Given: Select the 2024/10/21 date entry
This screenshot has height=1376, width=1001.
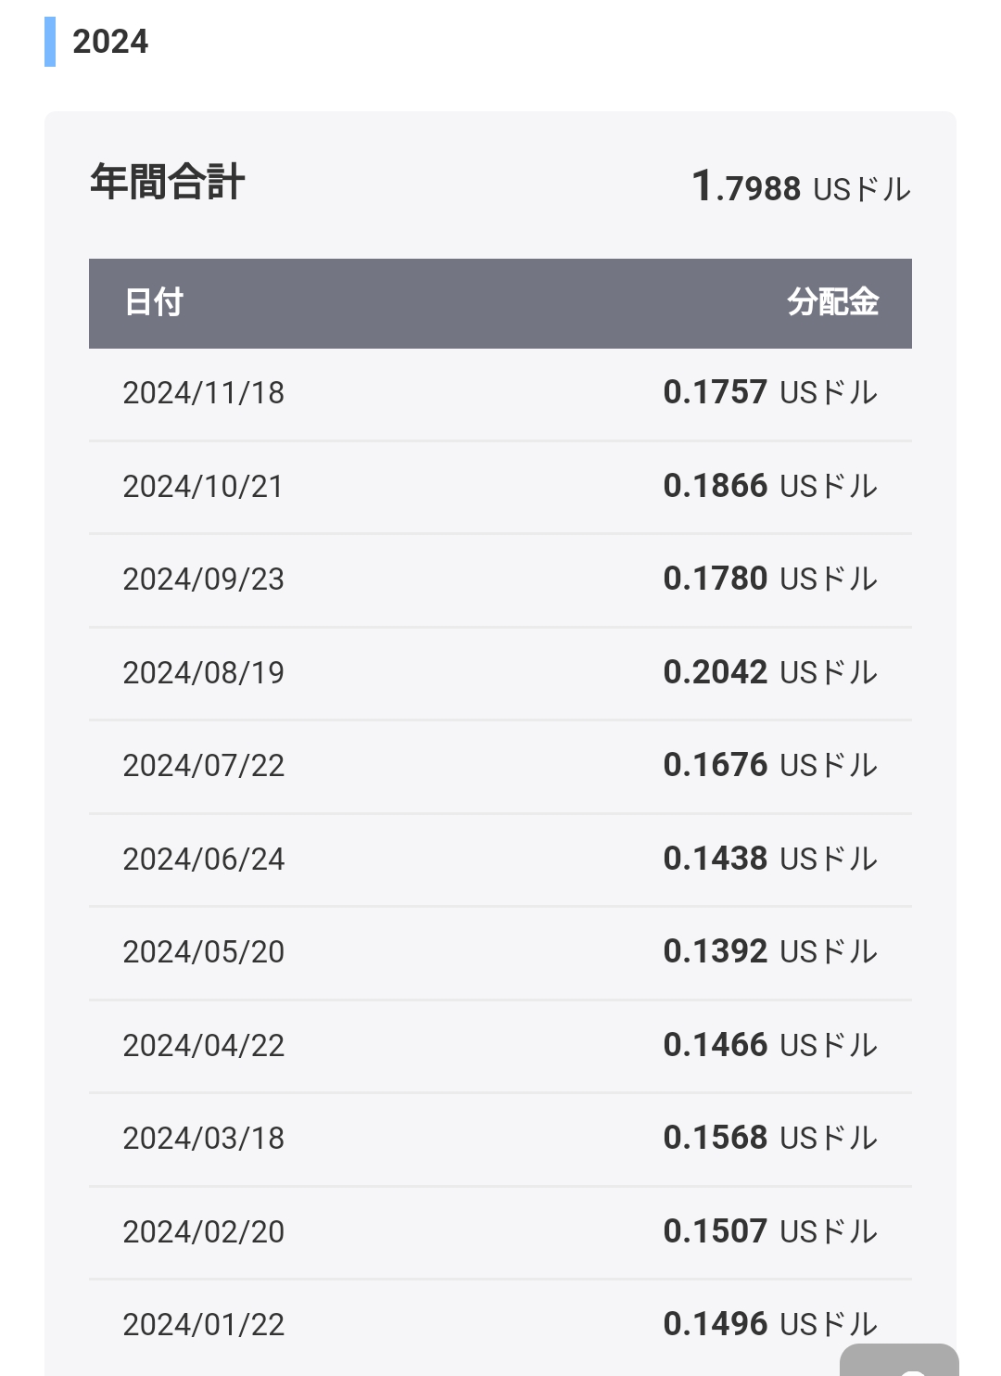Looking at the screenshot, I should coord(203,487).
